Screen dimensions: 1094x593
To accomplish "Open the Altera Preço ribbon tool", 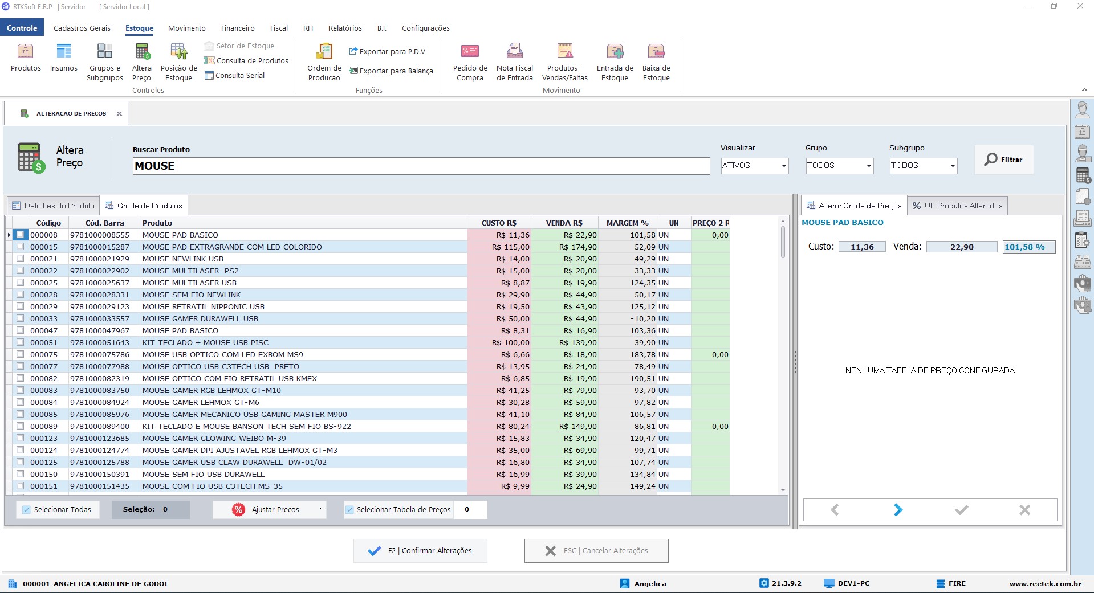I will (142, 62).
